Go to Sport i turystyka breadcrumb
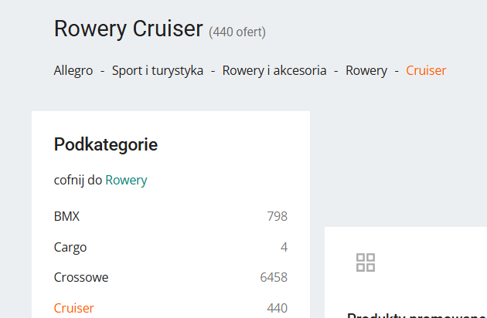Viewport: 487px width, 318px height. (158, 70)
